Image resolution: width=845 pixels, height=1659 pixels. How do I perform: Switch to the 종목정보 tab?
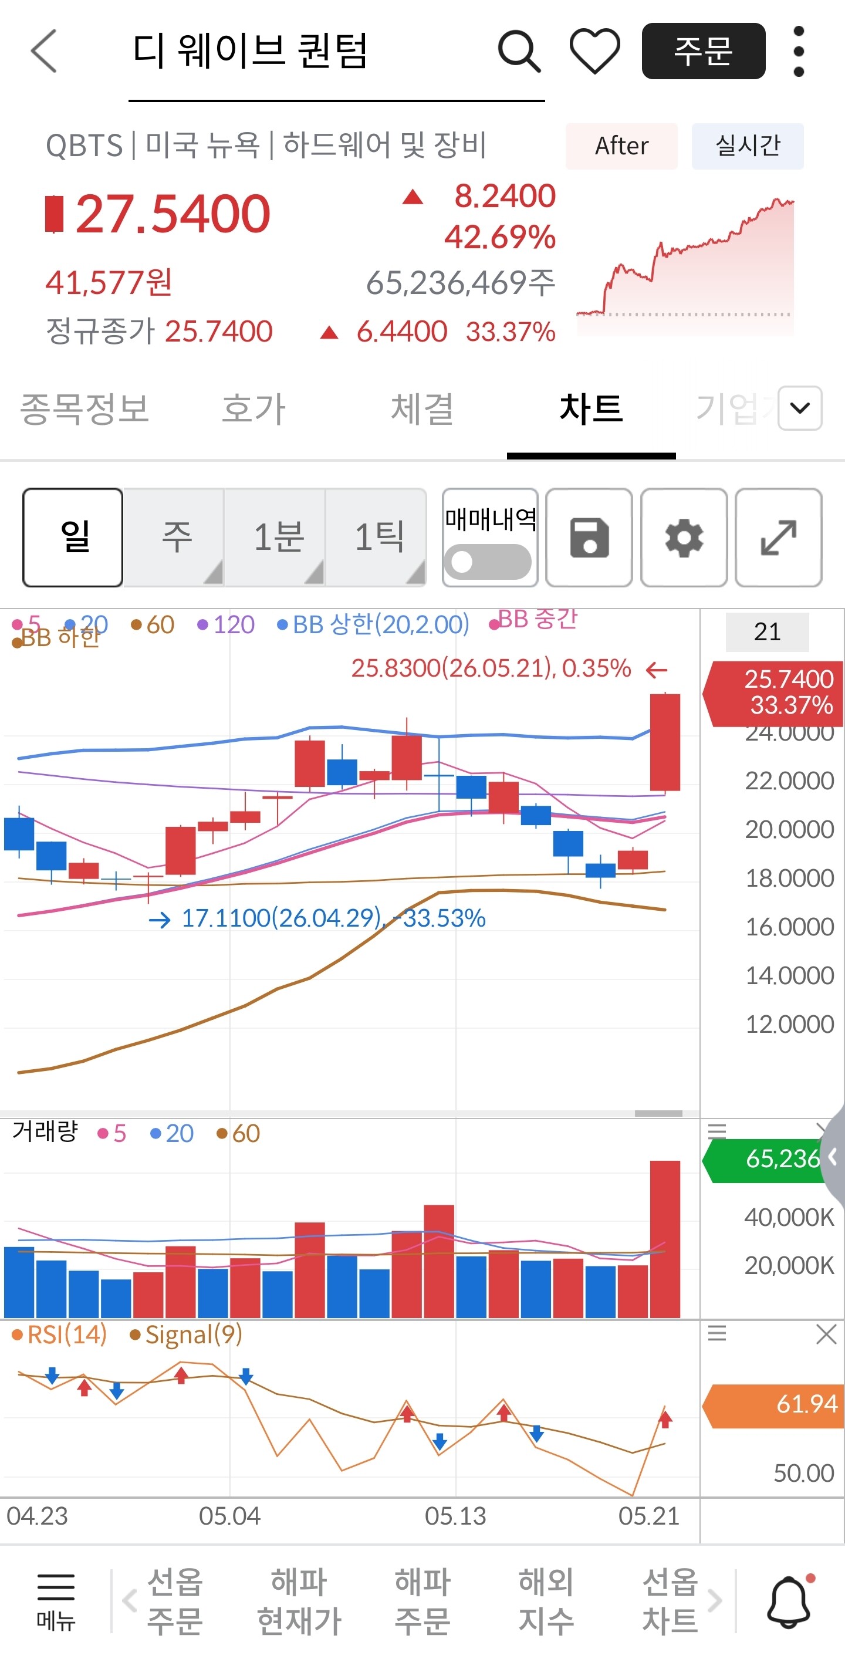[84, 409]
